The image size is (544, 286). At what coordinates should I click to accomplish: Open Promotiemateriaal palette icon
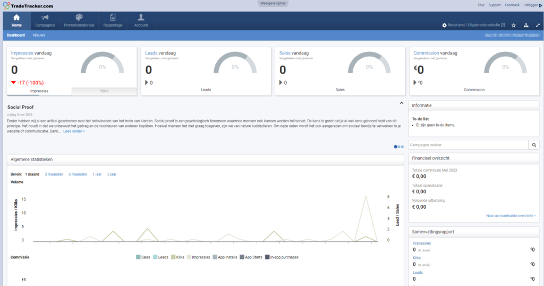tap(79, 17)
